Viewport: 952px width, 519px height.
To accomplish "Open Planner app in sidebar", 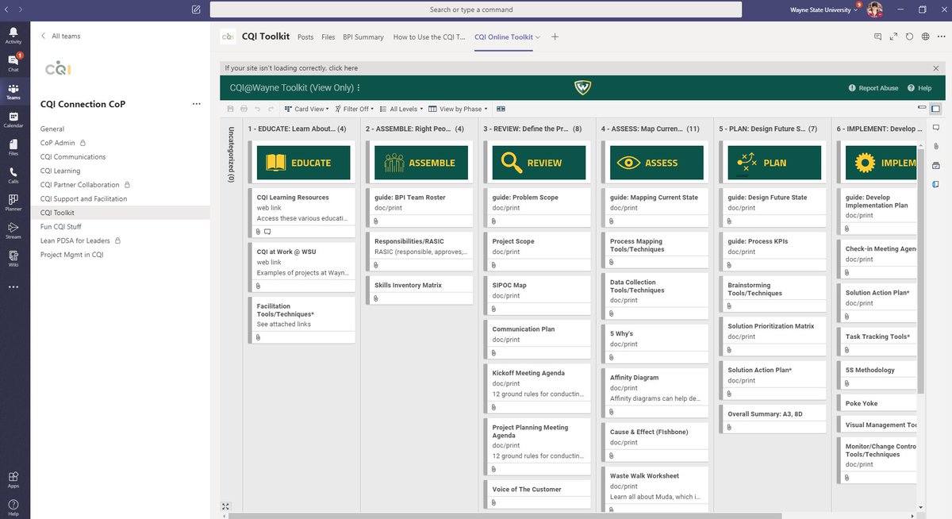I will point(13,202).
